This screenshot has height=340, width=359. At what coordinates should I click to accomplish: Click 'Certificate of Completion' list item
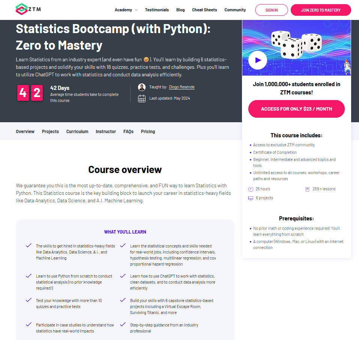(x=275, y=152)
